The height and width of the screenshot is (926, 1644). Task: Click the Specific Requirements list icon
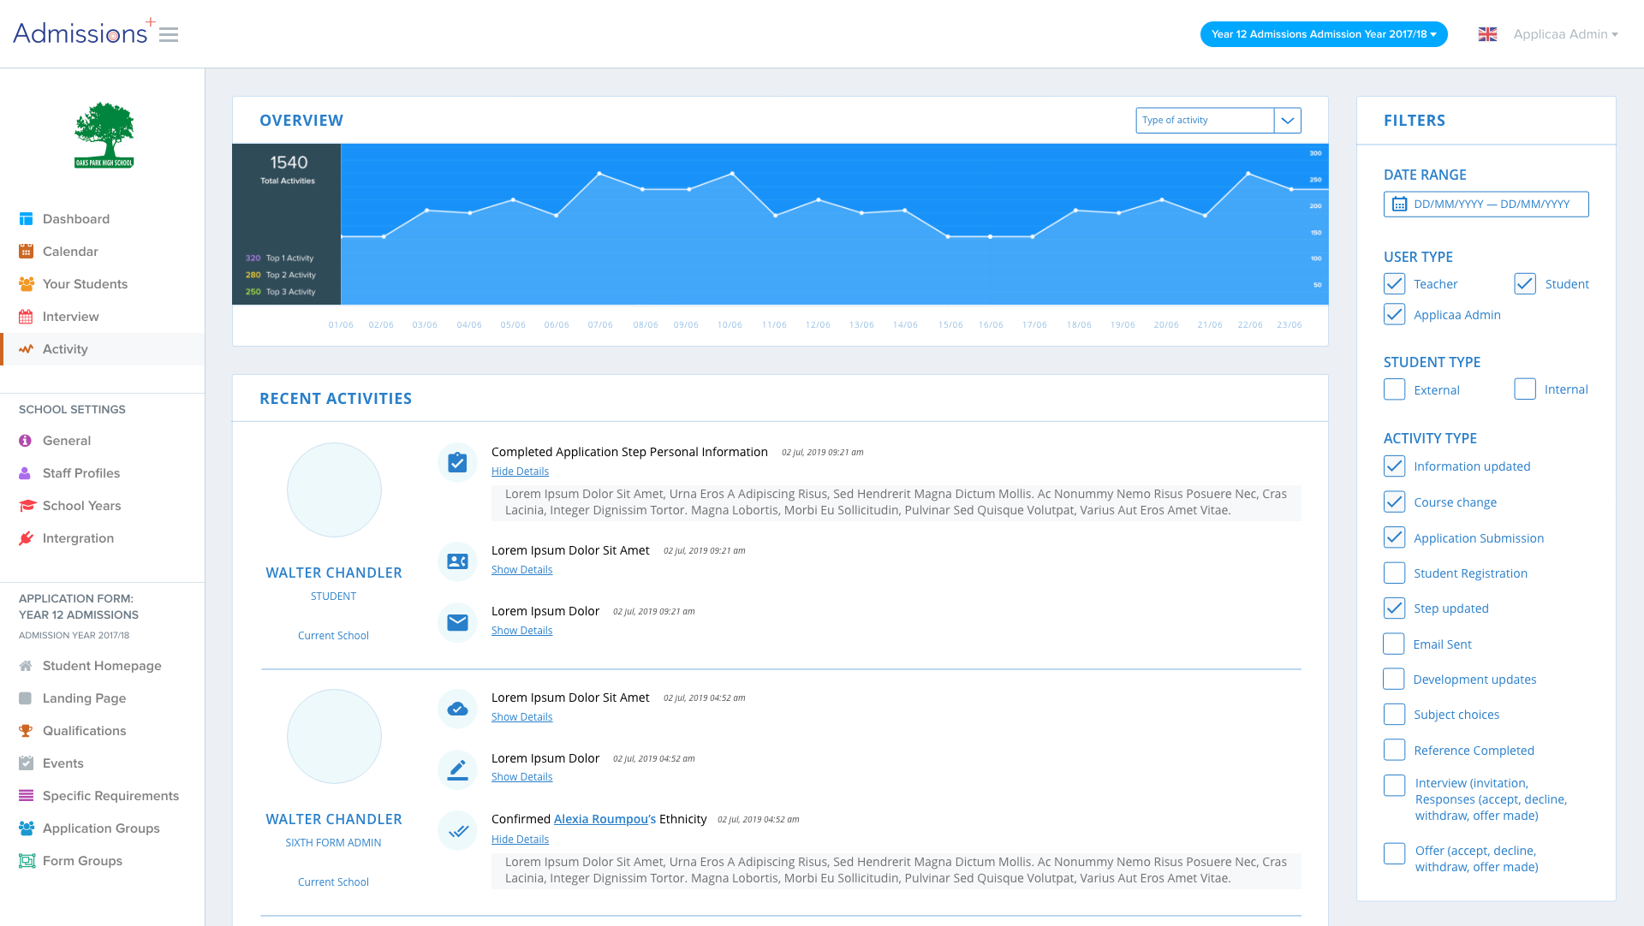click(26, 796)
